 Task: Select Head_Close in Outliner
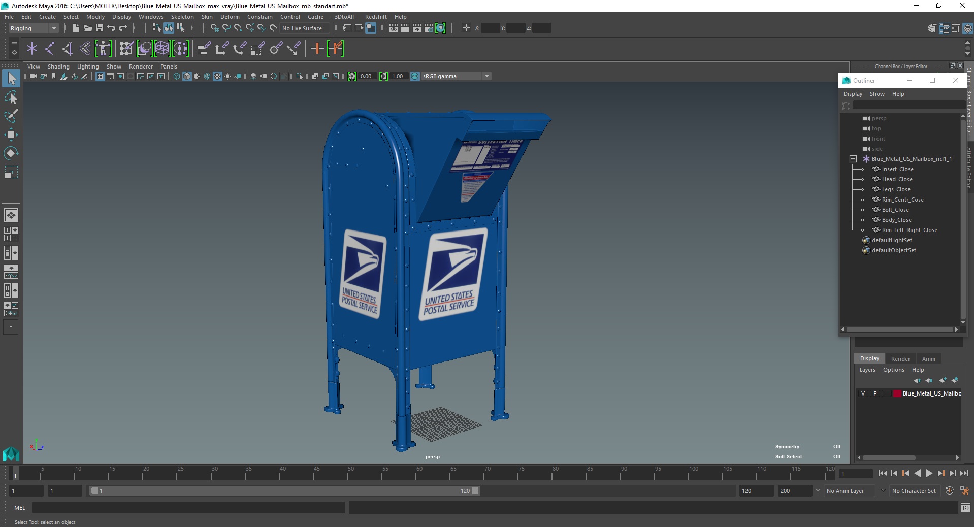(897, 179)
